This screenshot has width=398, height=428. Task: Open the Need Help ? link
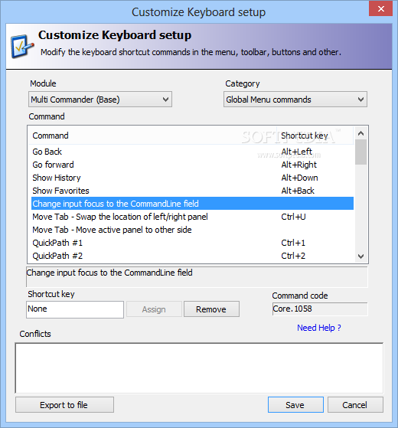tap(319, 328)
